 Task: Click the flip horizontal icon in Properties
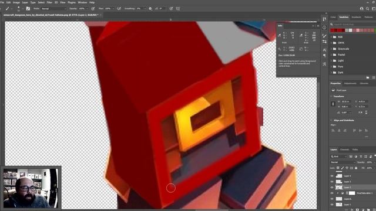(x=360, y=112)
